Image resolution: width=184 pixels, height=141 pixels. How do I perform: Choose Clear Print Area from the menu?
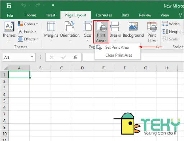pos(118,55)
